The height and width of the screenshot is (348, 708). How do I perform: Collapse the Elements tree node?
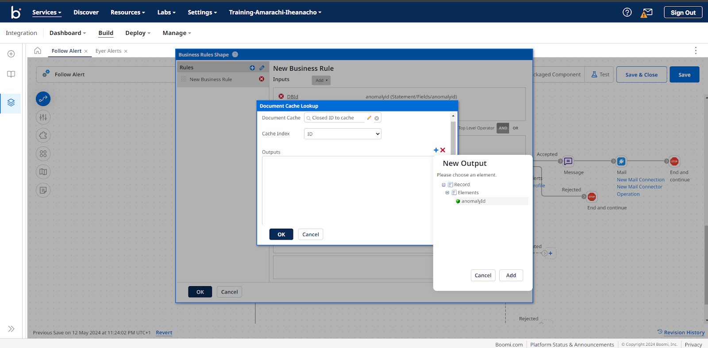tap(447, 193)
